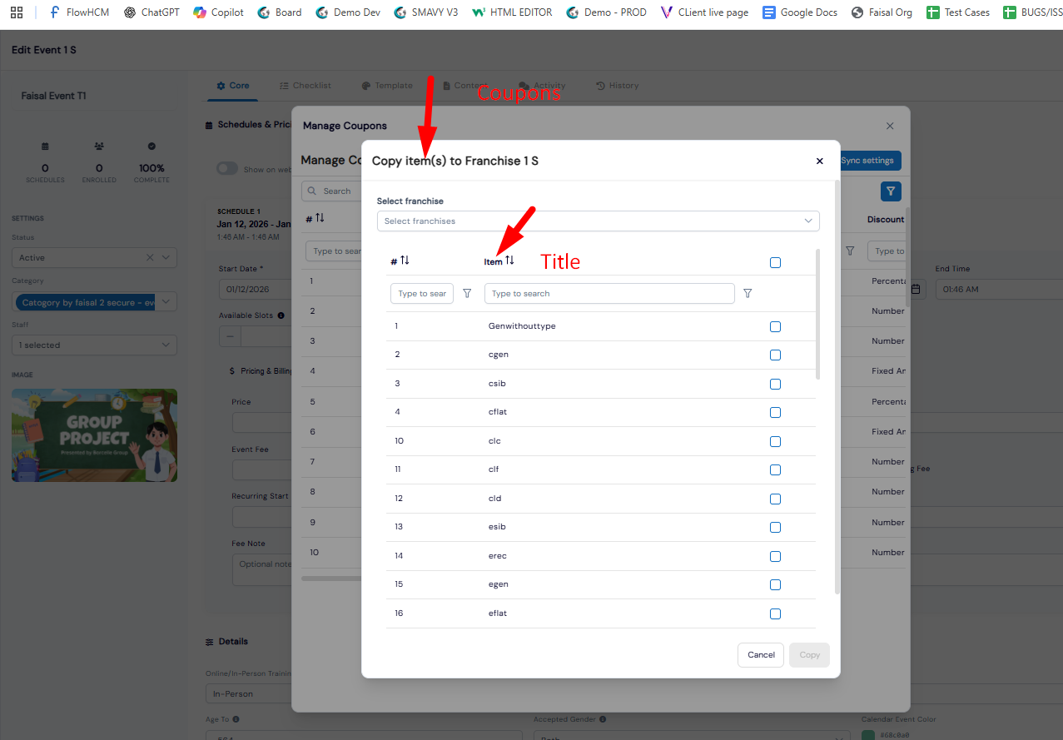Viewport: 1063px width, 740px height.
Task: Check the cgen item checkbox
Action: 776,355
